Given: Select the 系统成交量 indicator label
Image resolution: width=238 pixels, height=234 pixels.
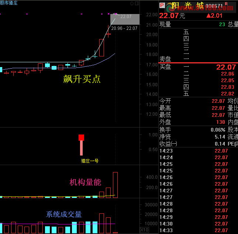Looking at the screenshot, I should point(63,214).
